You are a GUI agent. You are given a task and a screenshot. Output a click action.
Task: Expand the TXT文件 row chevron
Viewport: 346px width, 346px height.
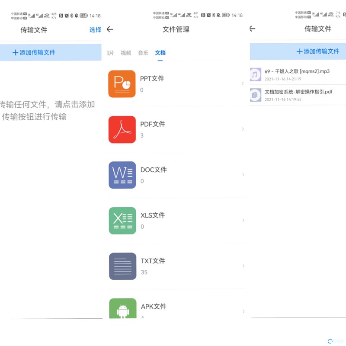point(243,266)
